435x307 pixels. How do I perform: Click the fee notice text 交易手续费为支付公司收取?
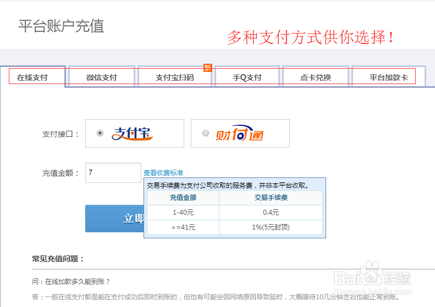tap(228, 186)
